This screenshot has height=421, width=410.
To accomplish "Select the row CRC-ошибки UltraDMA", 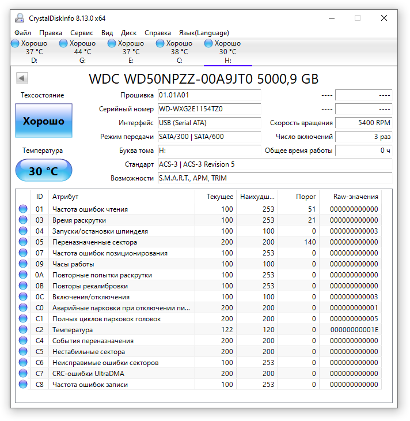I will (x=199, y=373).
